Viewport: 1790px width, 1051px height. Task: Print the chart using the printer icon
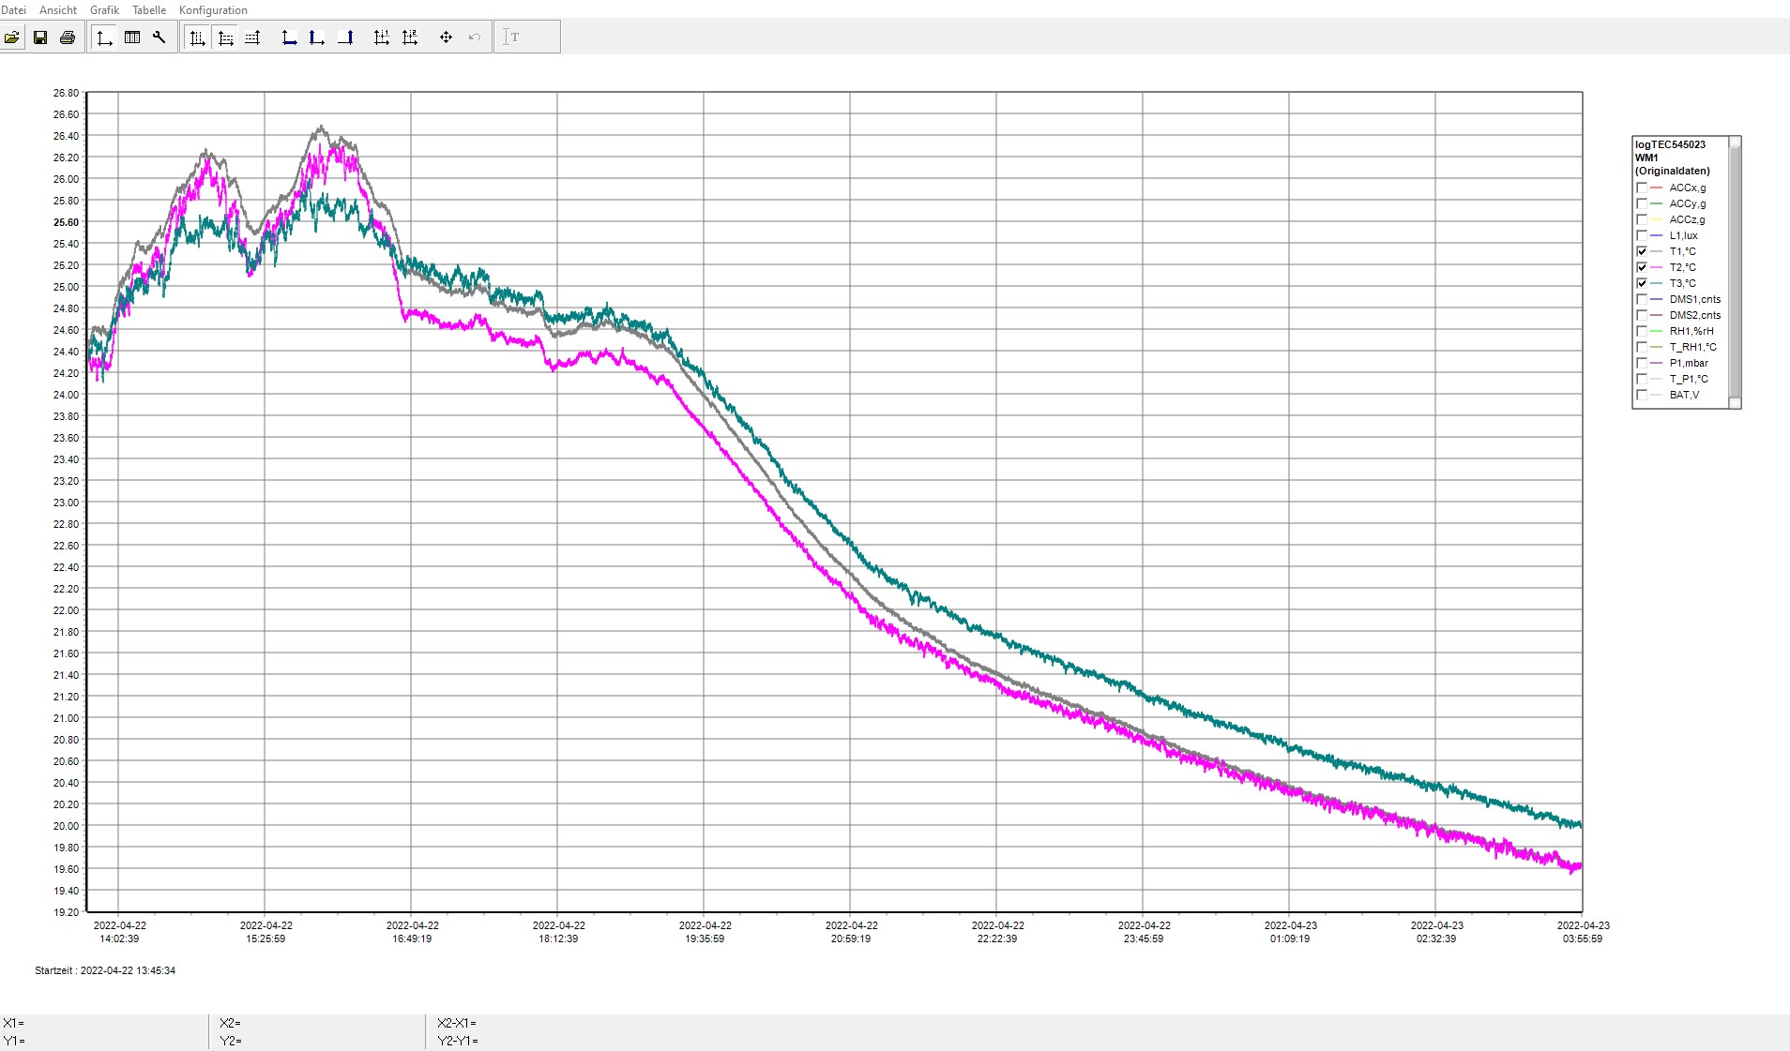68,38
